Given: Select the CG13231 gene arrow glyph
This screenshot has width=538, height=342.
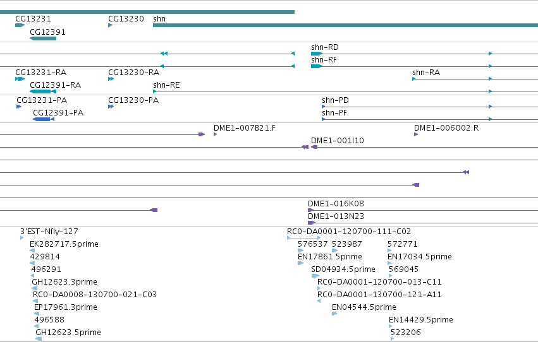Looking at the screenshot, I should pyautogui.click(x=20, y=25).
